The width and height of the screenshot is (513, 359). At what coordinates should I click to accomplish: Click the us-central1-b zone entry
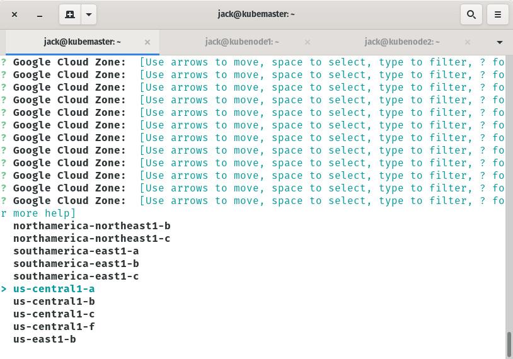tap(54, 301)
